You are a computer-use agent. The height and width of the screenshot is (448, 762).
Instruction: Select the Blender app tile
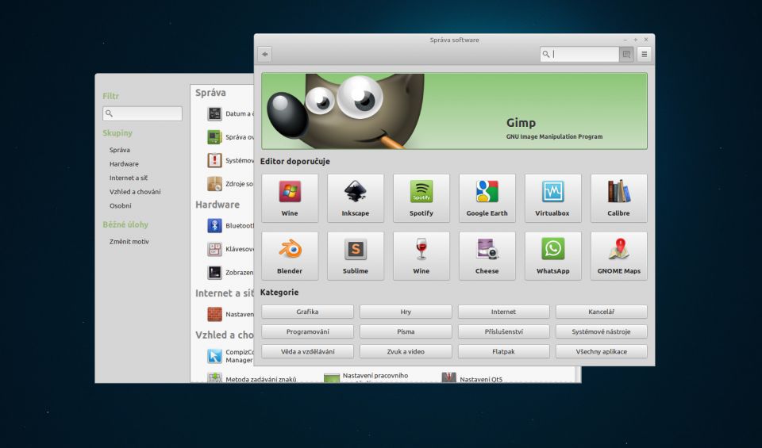[x=290, y=256]
